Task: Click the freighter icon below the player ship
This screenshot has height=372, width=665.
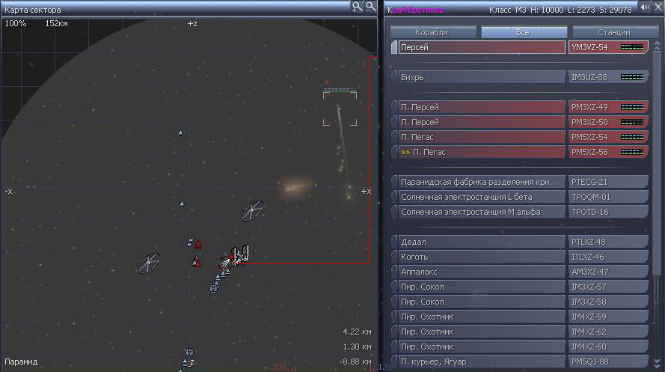Action: point(213,288)
